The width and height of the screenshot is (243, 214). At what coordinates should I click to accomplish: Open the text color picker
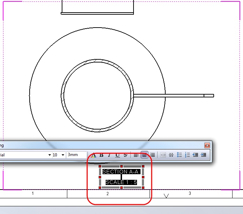tap(93, 155)
